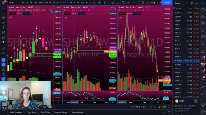
Task: Toggle the auto scale mode
Action: [164, 107]
